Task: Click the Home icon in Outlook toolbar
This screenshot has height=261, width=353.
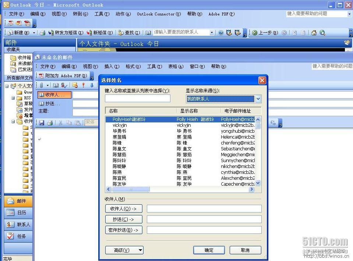Action: click(314, 33)
